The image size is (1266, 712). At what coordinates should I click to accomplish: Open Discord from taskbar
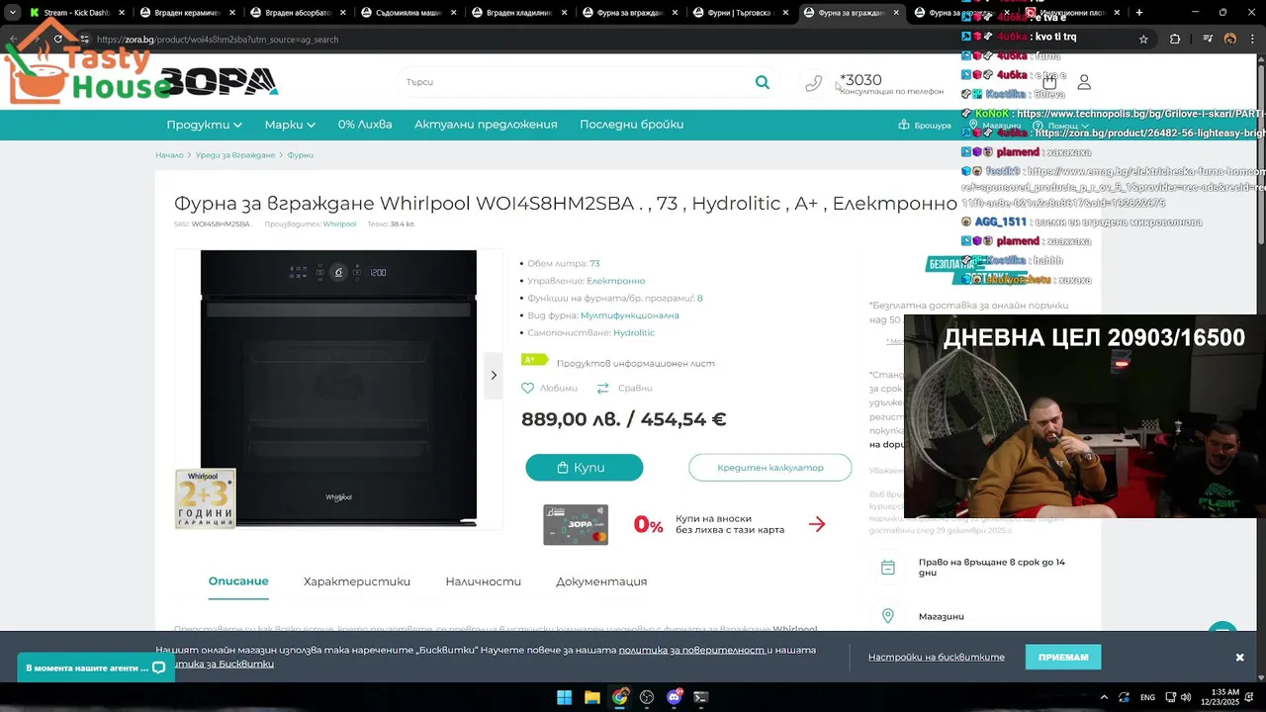click(x=675, y=697)
